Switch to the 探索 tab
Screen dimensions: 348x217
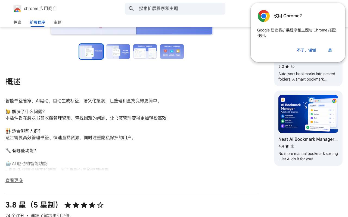[17, 22]
